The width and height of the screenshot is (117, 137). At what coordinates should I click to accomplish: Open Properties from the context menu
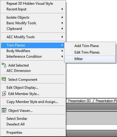point(33,133)
